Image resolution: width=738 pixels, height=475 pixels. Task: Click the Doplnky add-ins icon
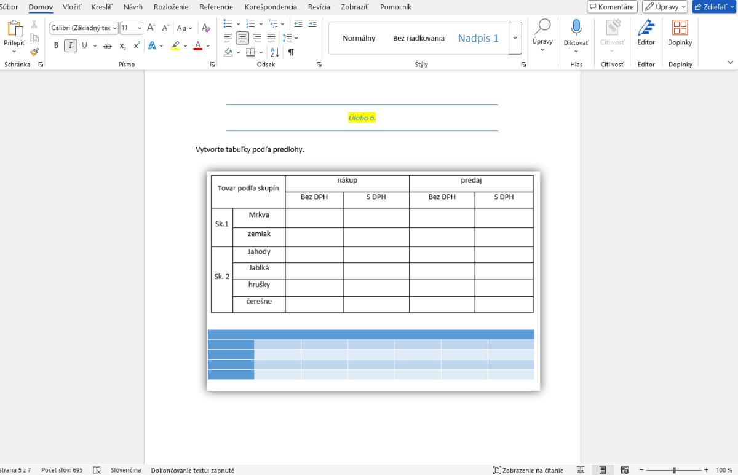point(680,28)
